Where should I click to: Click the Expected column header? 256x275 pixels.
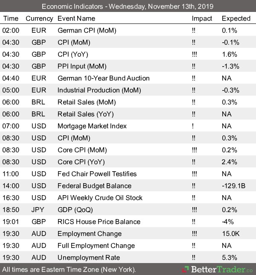236,18
